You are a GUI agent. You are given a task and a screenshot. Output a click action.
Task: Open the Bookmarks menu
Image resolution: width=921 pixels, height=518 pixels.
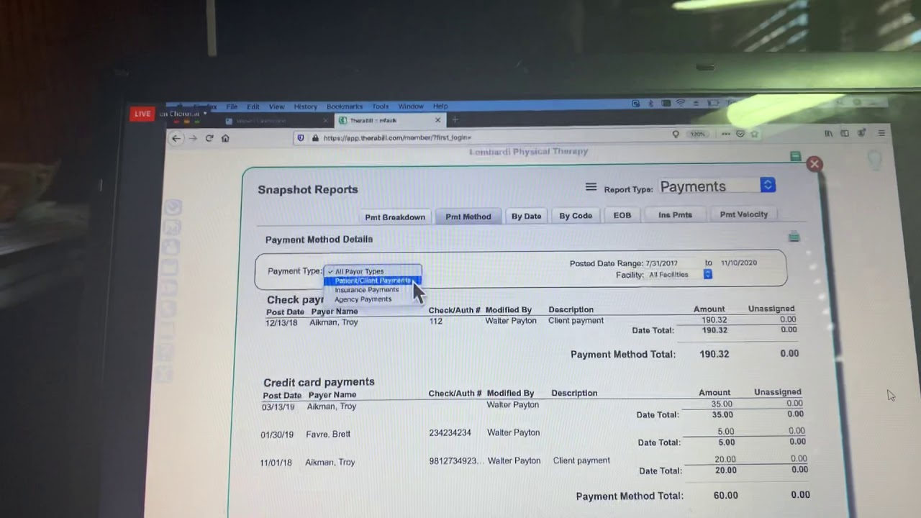pos(345,106)
